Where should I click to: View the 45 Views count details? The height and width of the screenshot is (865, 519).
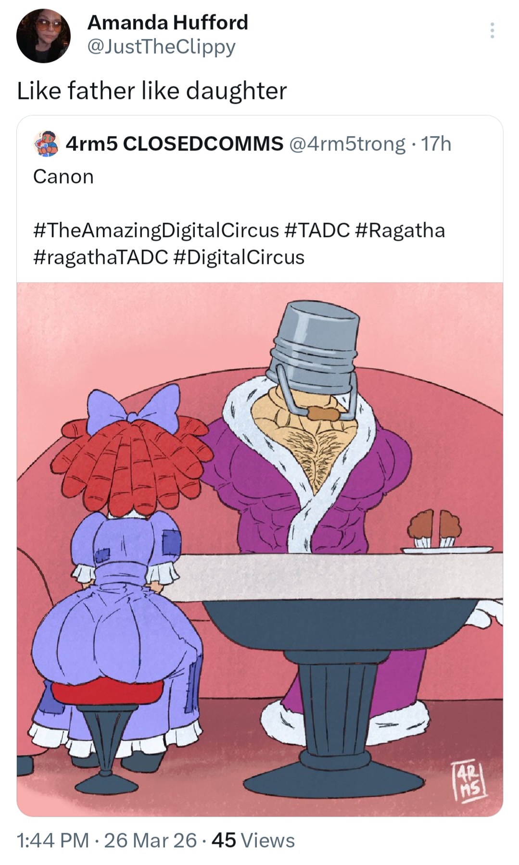[x=253, y=840]
